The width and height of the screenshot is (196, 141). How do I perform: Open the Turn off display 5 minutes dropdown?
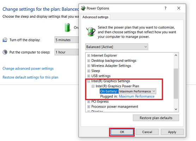[67, 40]
